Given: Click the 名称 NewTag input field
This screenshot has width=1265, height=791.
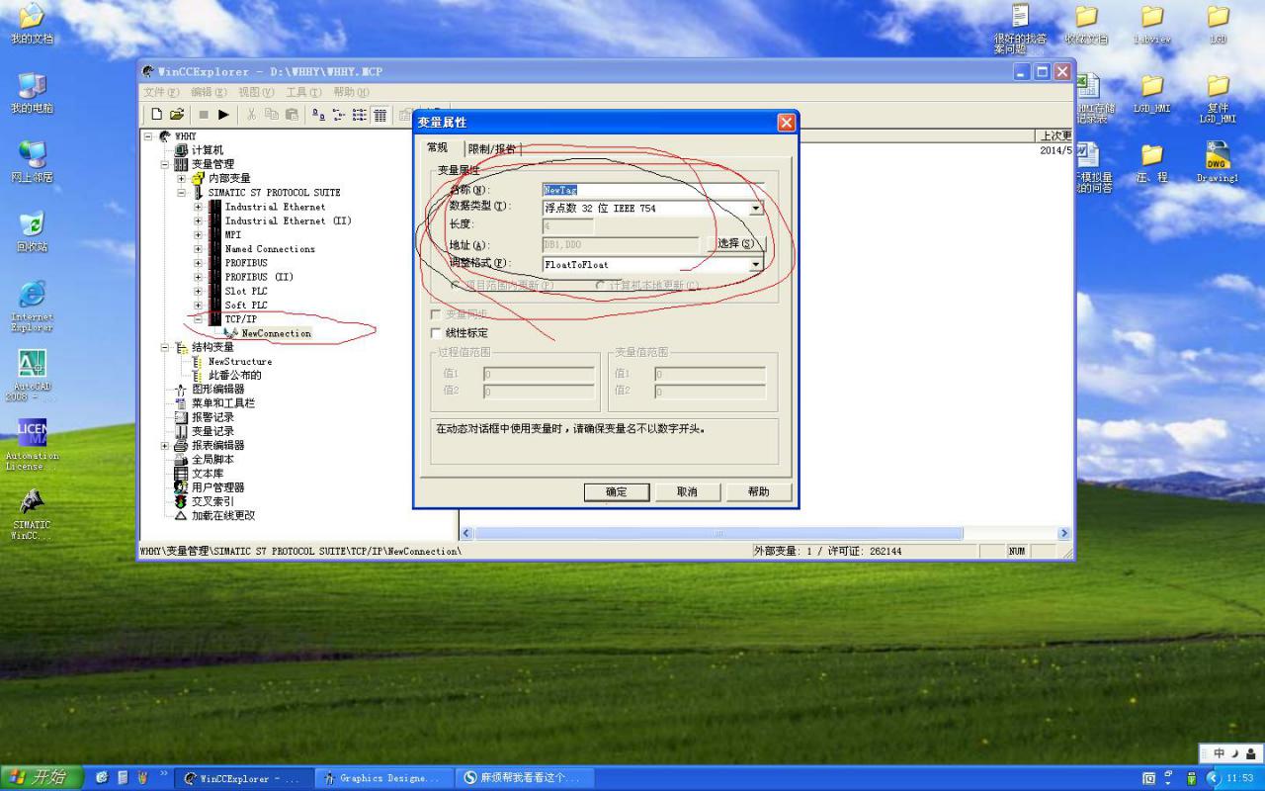Looking at the screenshot, I should pyautogui.click(x=652, y=190).
